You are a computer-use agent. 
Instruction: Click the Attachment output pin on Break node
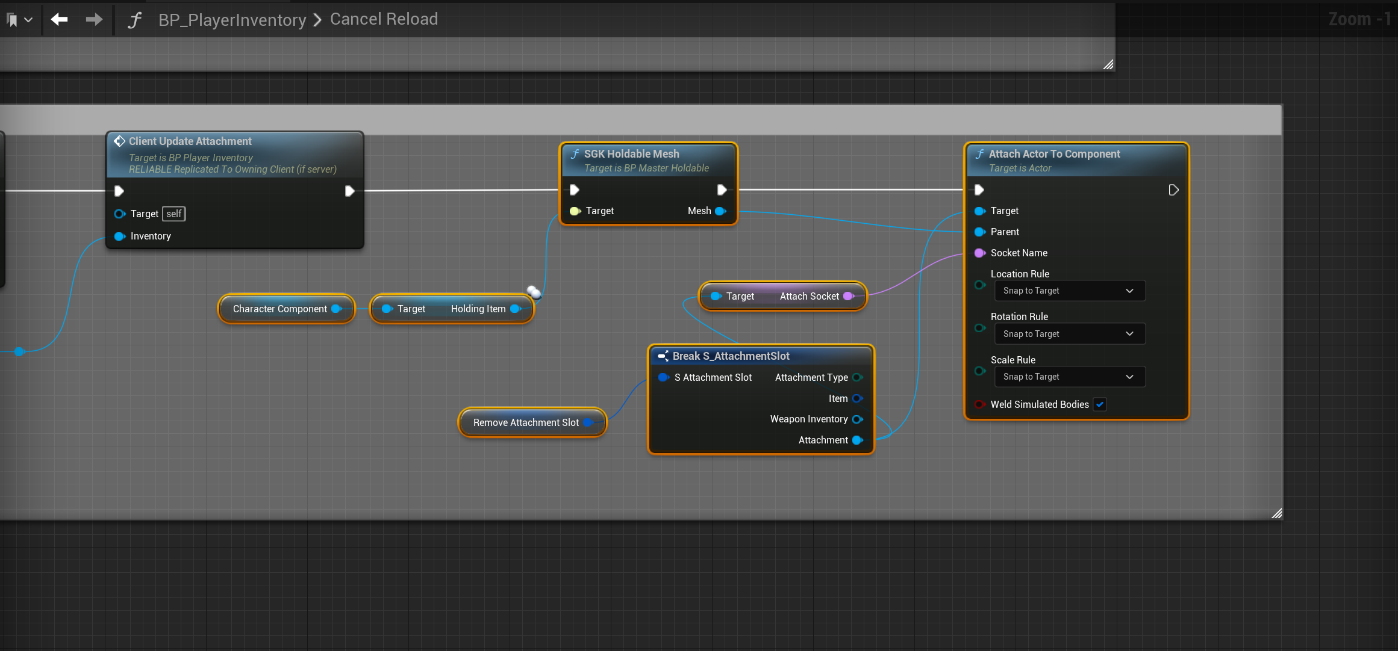coord(858,440)
